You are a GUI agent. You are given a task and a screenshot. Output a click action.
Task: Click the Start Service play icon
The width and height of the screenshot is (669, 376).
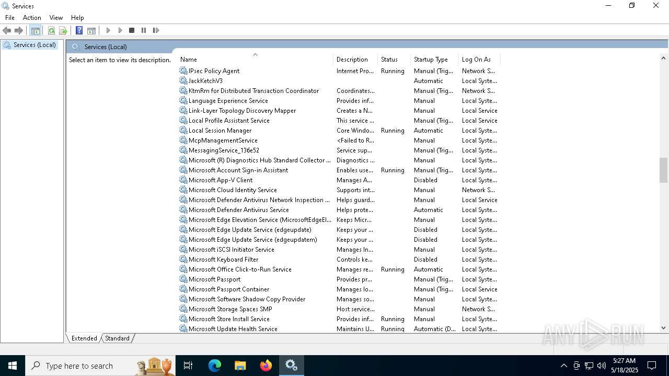(108, 30)
